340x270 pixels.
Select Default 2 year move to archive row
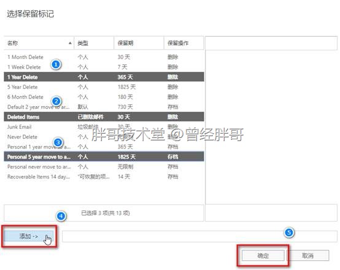104,107
